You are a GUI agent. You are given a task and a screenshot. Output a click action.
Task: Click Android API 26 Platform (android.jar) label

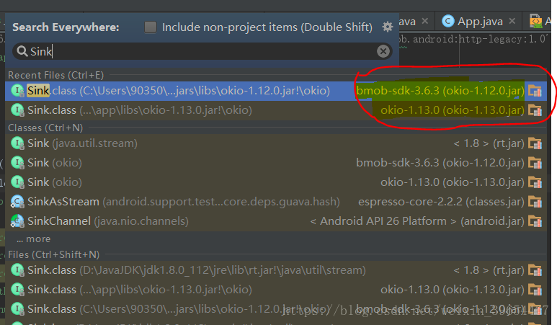(x=417, y=221)
